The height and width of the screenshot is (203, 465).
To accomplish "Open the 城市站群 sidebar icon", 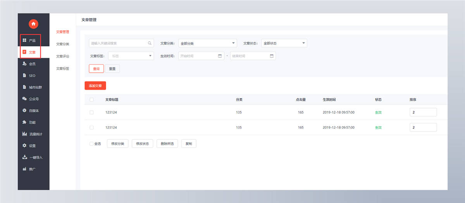I will (x=24, y=87).
